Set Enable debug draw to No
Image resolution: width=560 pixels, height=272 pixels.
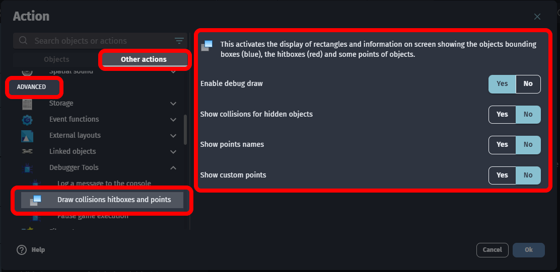[528, 84]
